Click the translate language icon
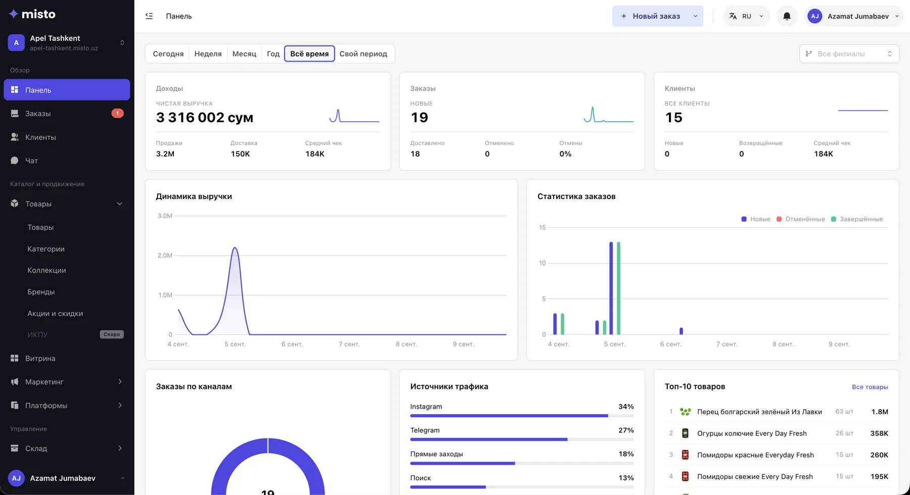This screenshot has width=910, height=495. [733, 16]
